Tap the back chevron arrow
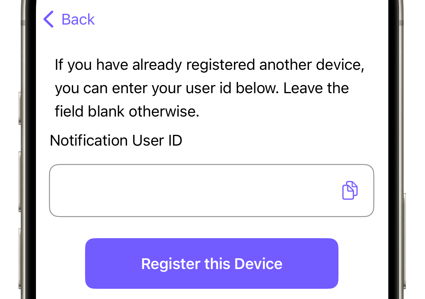The image size is (425, 299). tap(49, 19)
